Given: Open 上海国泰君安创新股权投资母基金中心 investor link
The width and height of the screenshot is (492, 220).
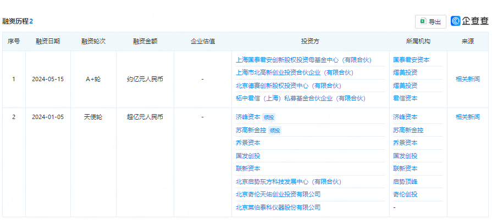Looking at the screenshot, I should pyautogui.click(x=303, y=60).
